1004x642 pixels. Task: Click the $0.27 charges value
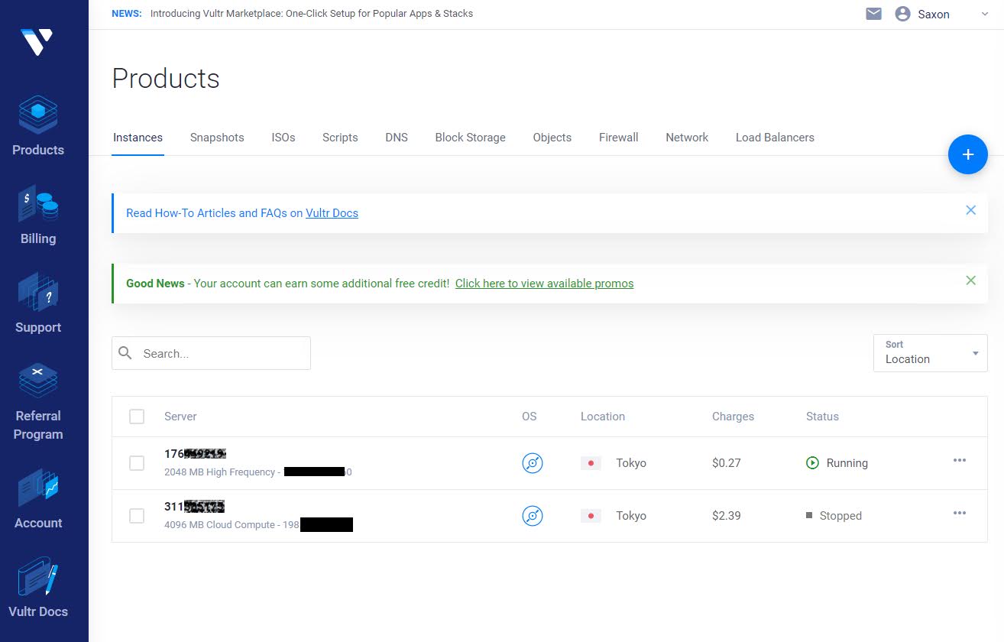(726, 463)
